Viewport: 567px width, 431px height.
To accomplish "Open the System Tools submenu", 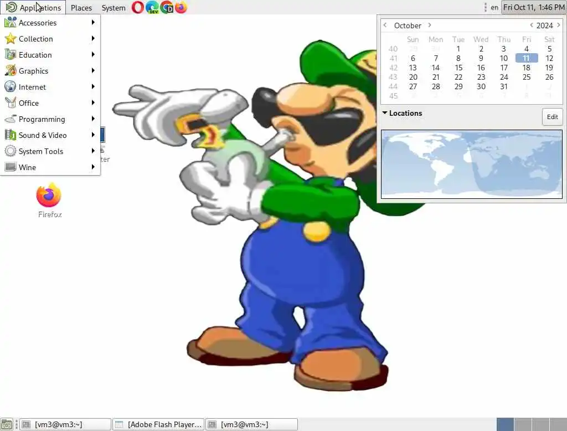I will (50, 151).
